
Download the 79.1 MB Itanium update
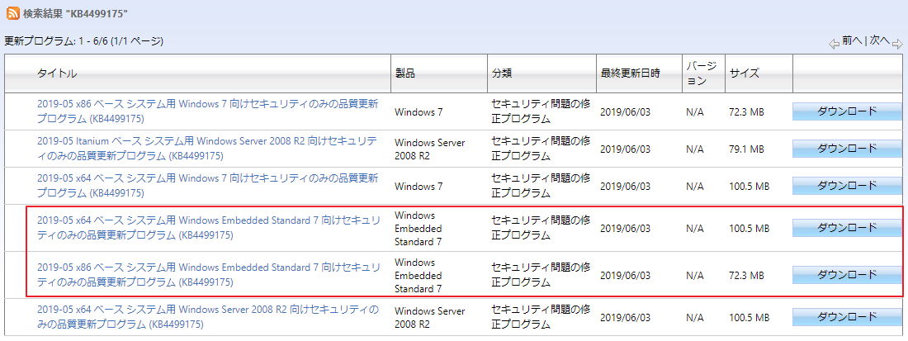click(847, 149)
